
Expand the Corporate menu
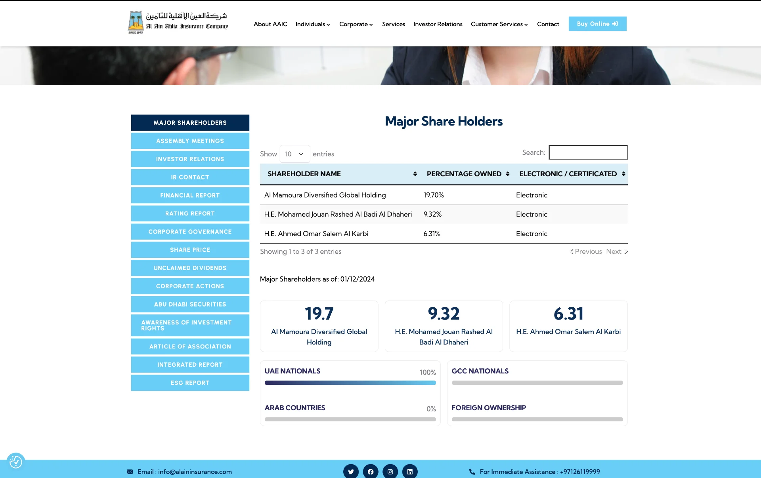(x=356, y=24)
